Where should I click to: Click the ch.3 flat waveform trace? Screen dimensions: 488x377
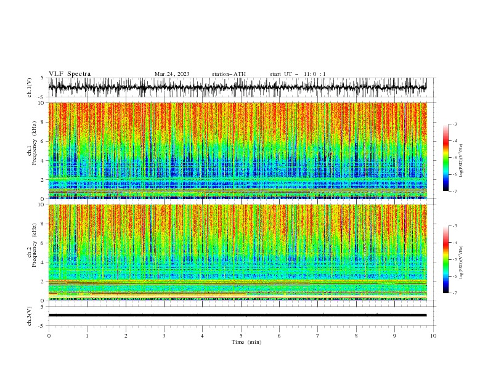click(x=237, y=315)
